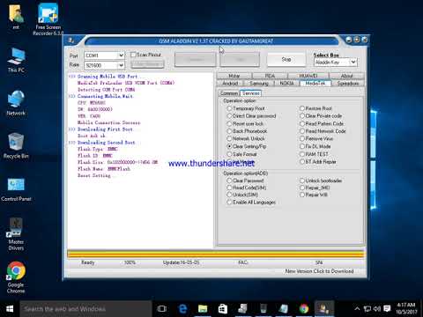
Task: Open the Rate 921600 dropdown
Action: pos(121,65)
